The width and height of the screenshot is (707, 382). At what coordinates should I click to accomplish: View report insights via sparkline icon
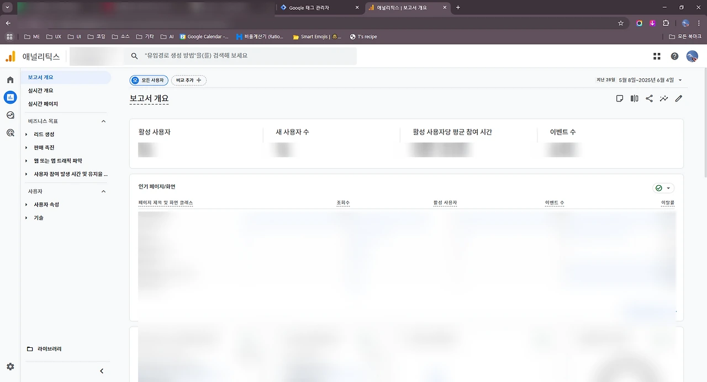click(x=664, y=98)
